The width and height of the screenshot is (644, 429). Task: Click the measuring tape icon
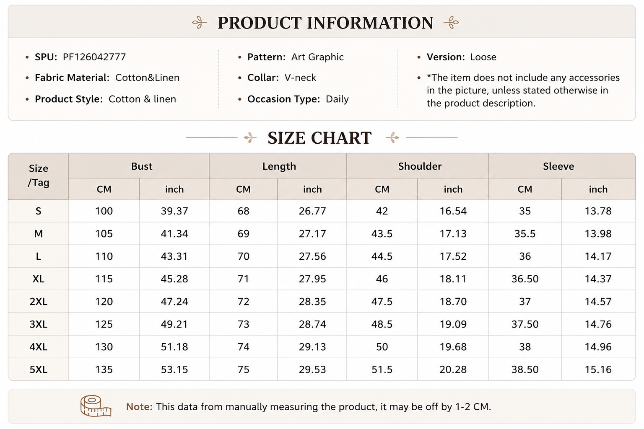click(x=96, y=406)
